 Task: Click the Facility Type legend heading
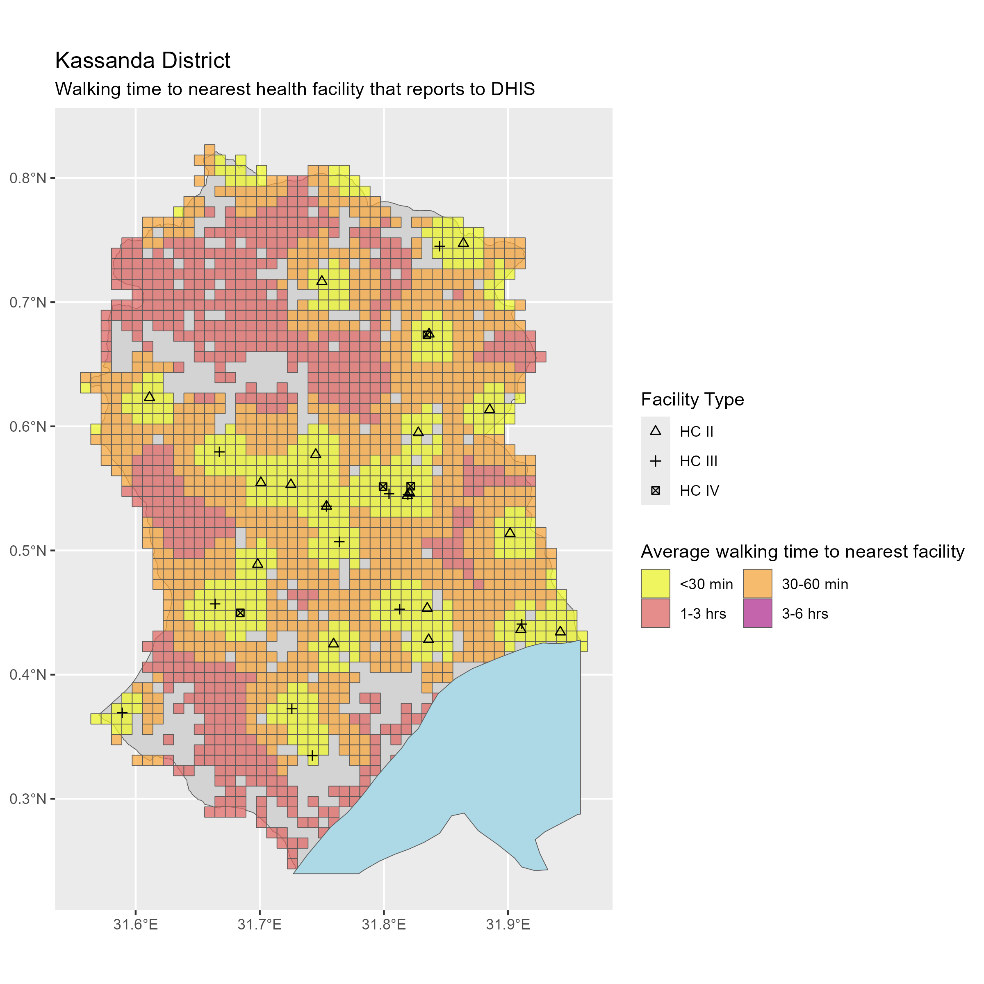(692, 399)
